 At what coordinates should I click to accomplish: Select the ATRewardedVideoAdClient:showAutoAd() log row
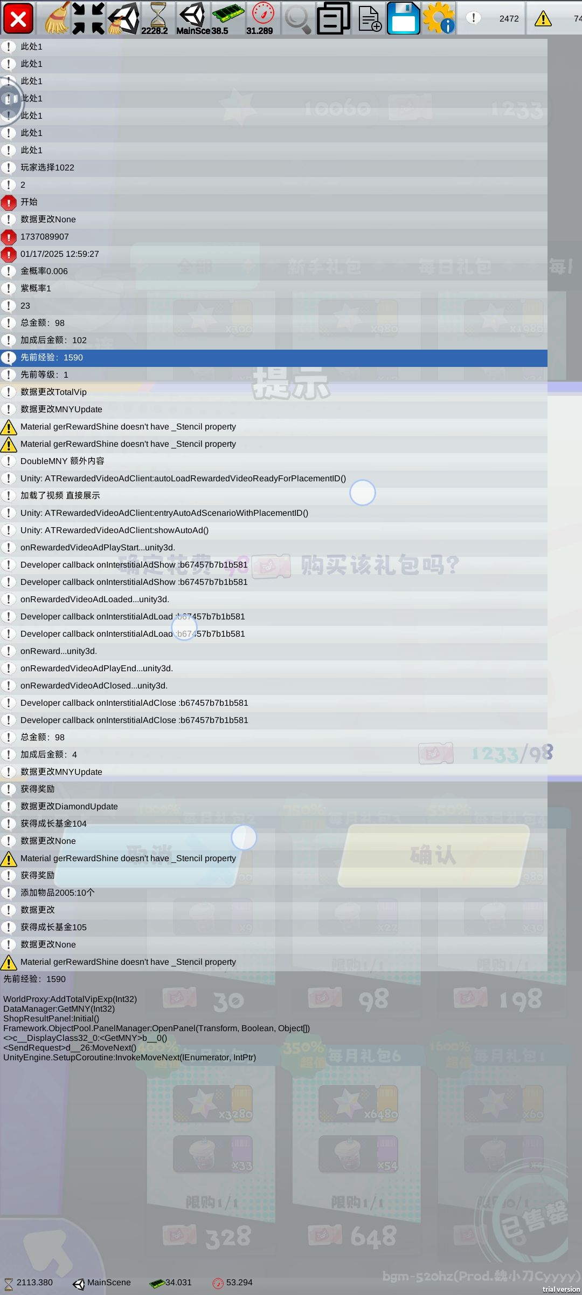click(x=274, y=530)
